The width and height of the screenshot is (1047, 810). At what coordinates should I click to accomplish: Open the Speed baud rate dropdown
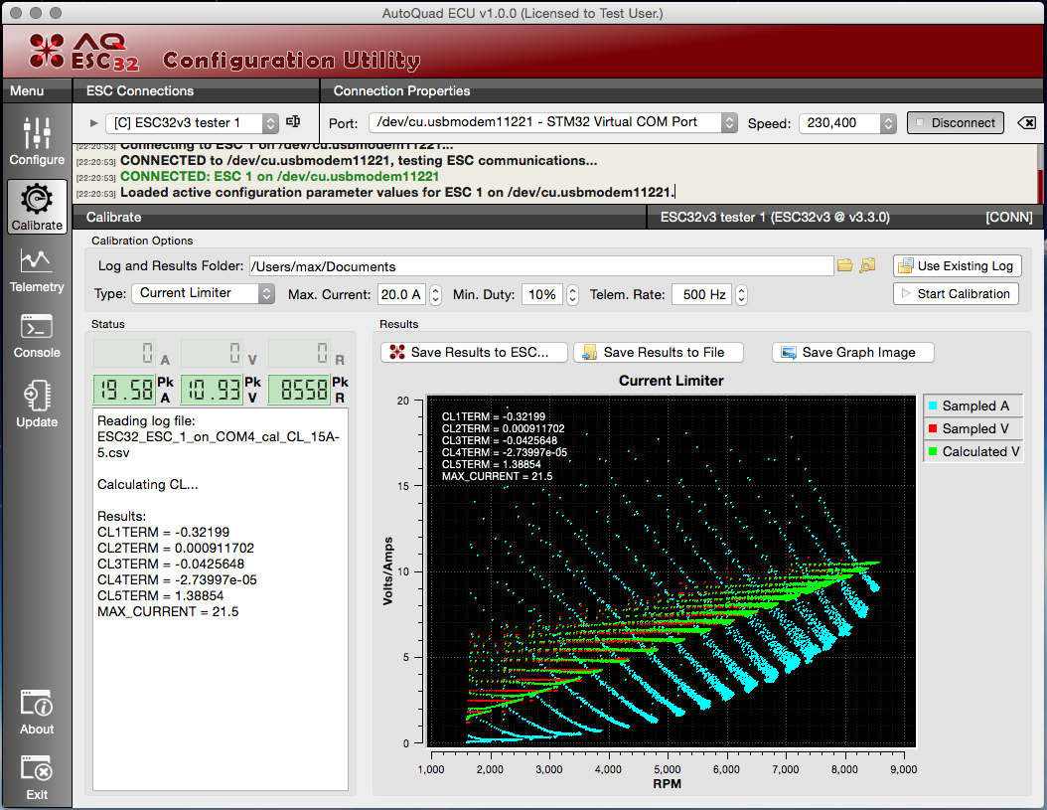(x=846, y=123)
